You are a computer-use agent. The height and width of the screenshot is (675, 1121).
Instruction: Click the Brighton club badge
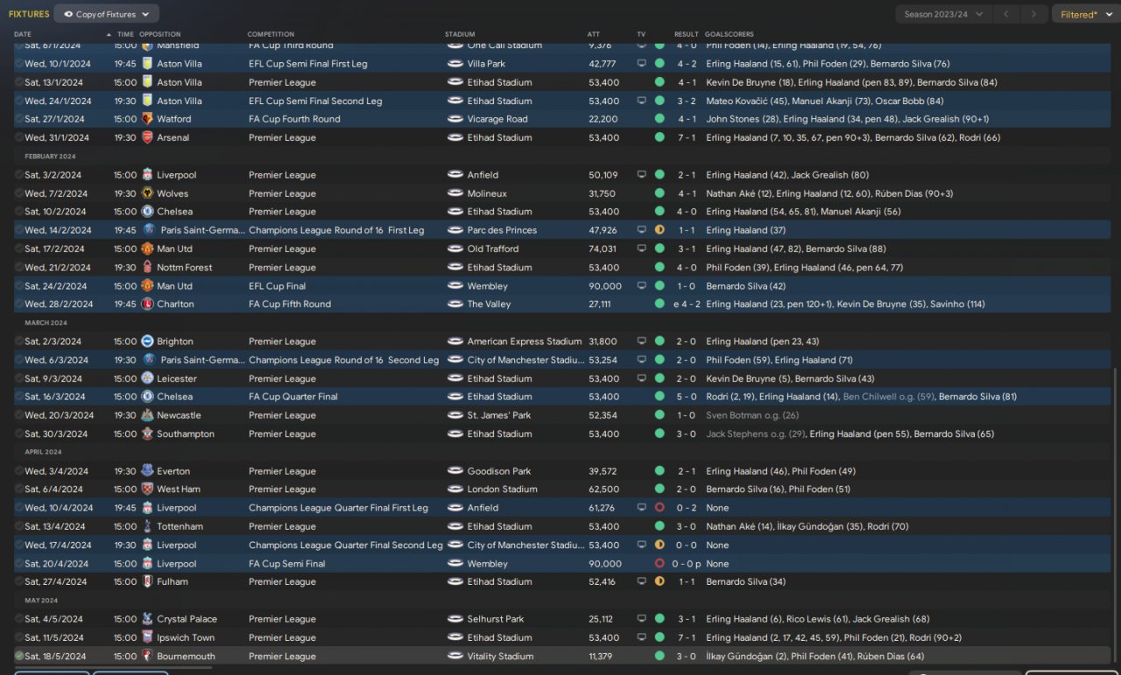(146, 341)
